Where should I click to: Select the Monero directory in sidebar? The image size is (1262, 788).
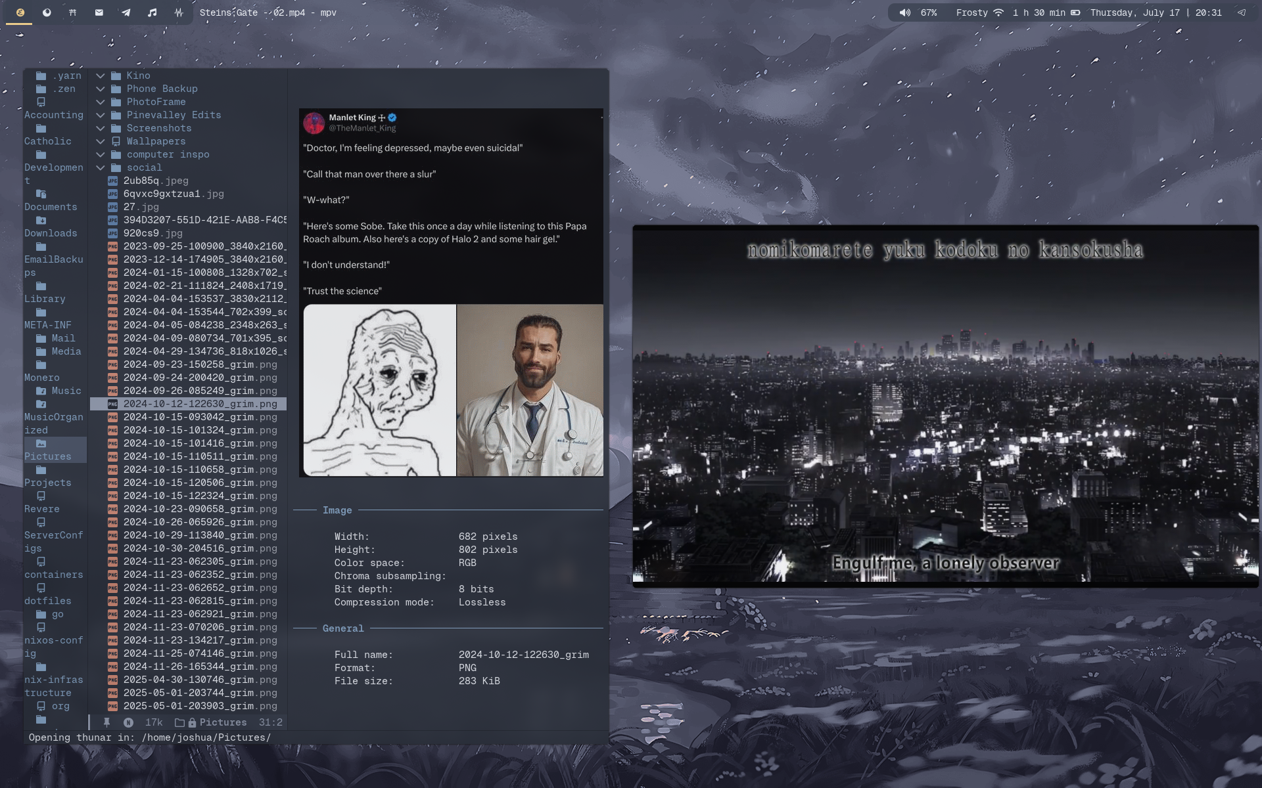(42, 378)
